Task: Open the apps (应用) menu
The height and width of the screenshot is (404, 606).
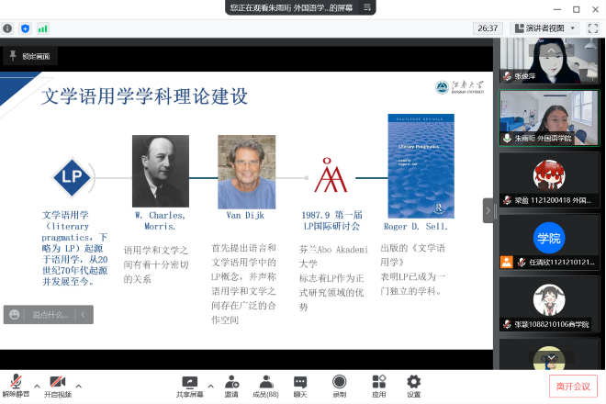Action: coord(378,385)
